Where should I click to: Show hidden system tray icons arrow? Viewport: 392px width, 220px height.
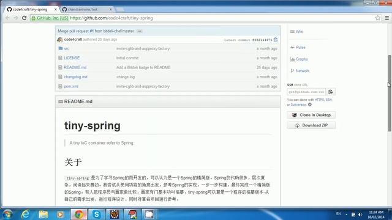click(347, 215)
